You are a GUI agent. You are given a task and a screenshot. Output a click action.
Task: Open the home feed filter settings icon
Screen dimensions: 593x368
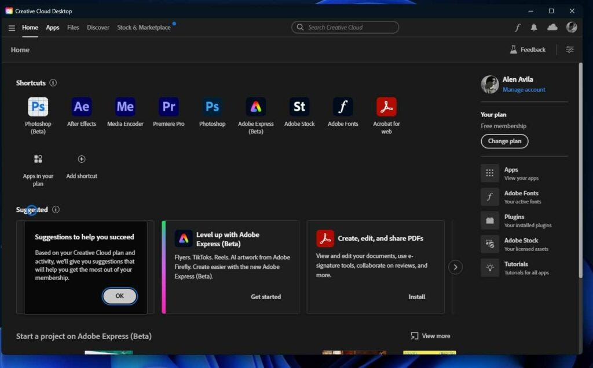click(569, 49)
